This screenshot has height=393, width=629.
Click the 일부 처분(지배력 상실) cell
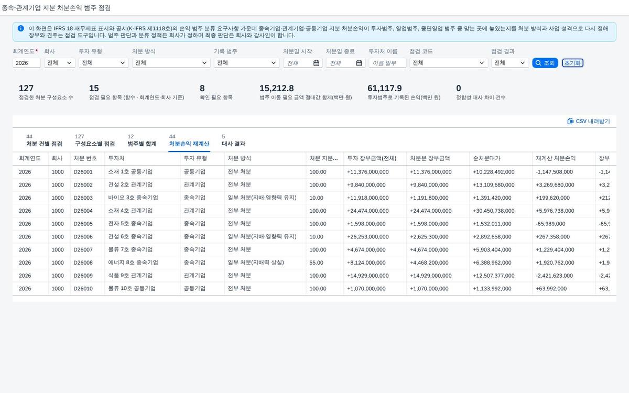(x=265, y=263)
